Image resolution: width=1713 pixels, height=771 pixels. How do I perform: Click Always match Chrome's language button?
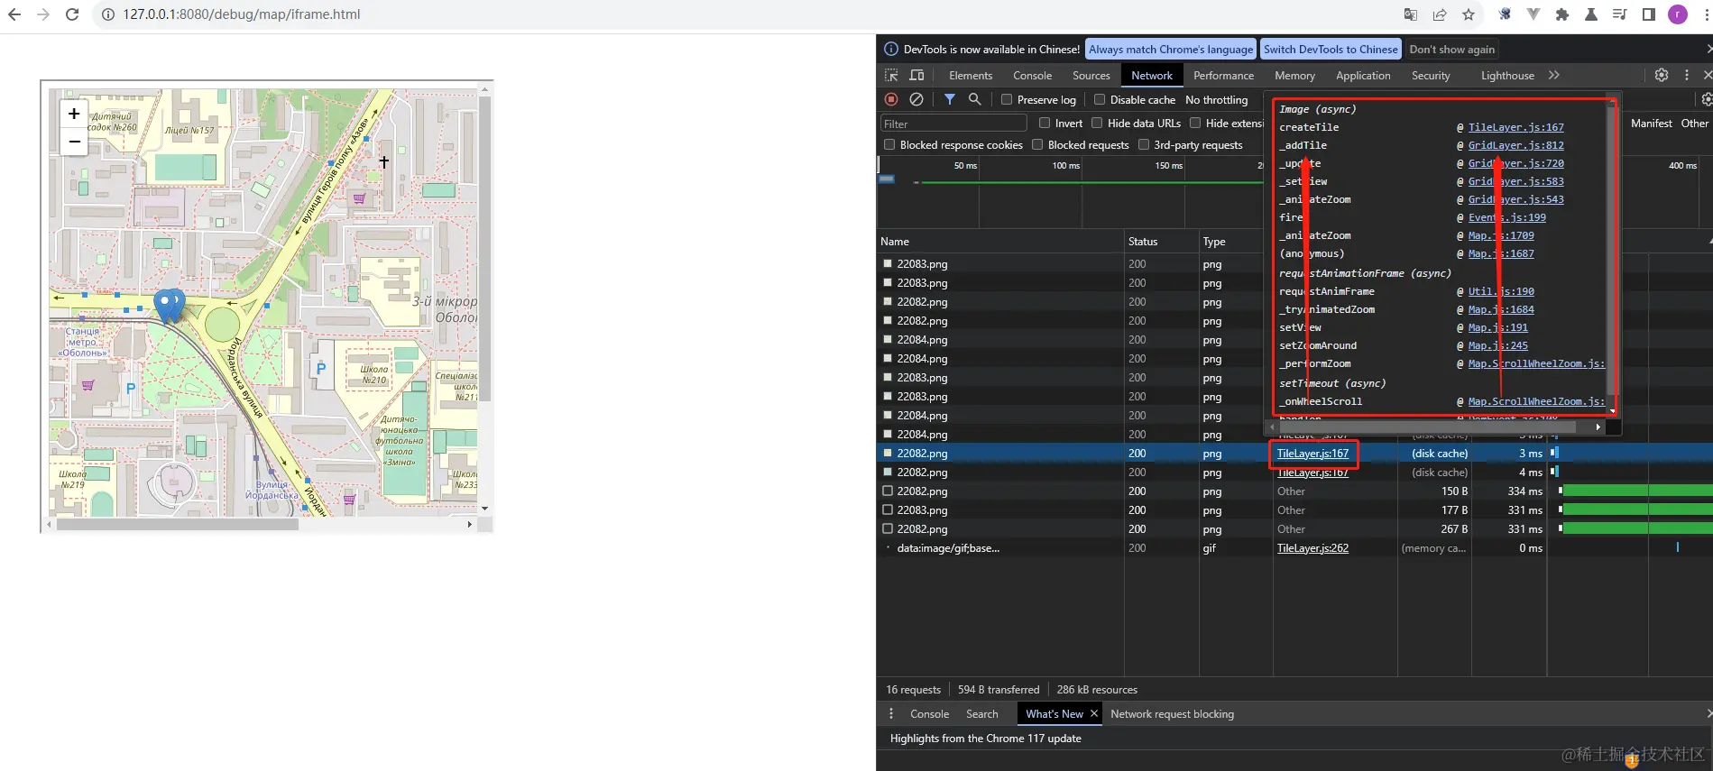click(1171, 50)
